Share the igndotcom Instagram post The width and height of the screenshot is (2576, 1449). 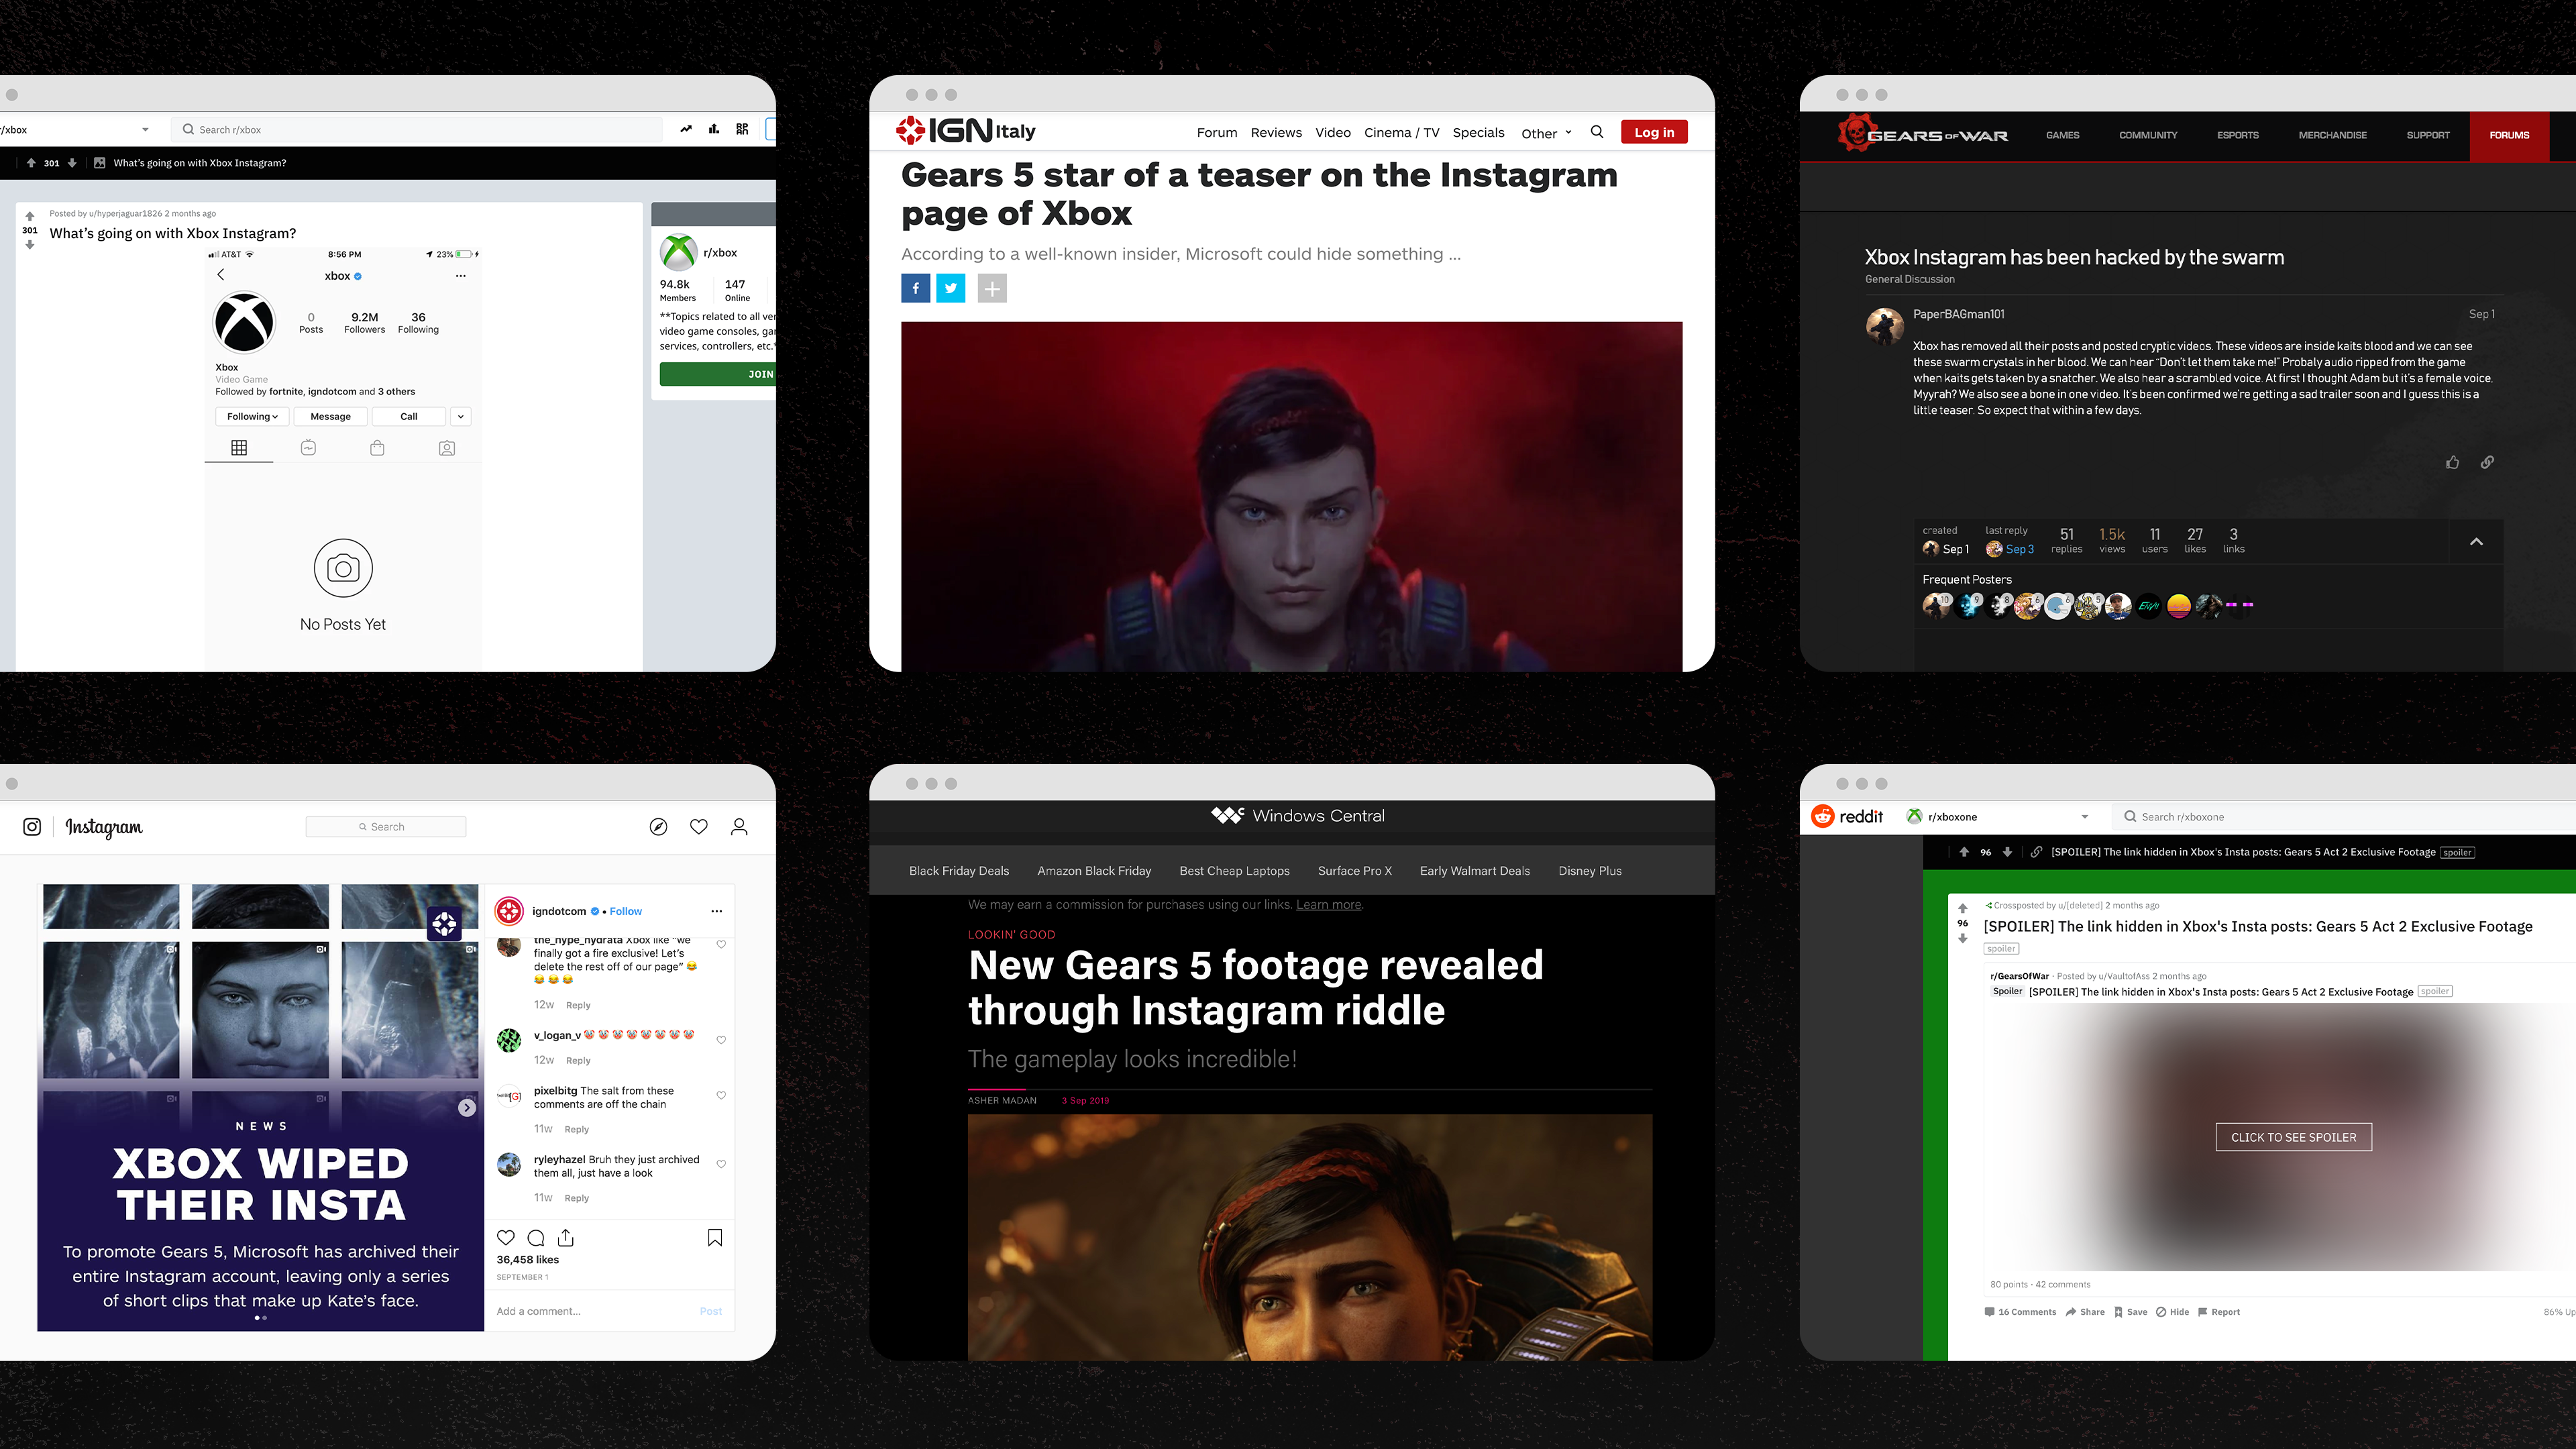coord(566,1238)
